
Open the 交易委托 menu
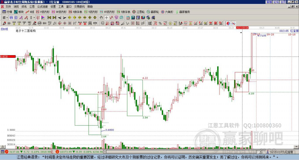coord(79,7)
